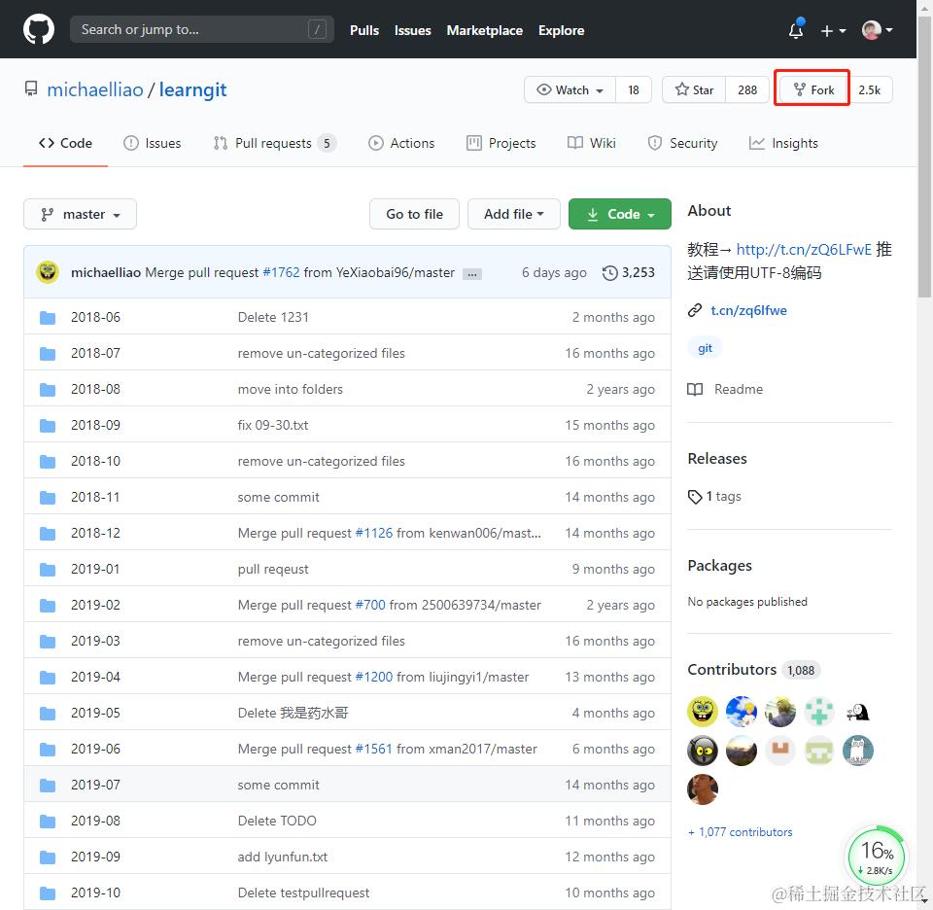View the 2.5k forks count
This screenshot has width=933, height=910.
(x=869, y=89)
